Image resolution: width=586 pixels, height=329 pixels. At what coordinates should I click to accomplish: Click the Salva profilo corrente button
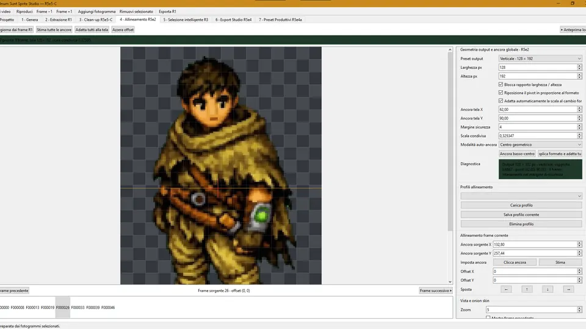coord(521,214)
